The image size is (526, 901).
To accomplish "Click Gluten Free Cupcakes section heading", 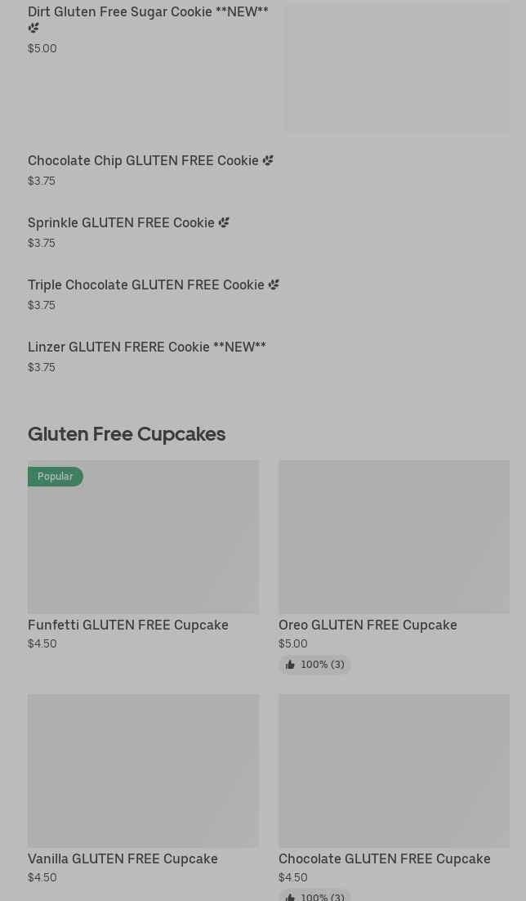I will point(127,434).
